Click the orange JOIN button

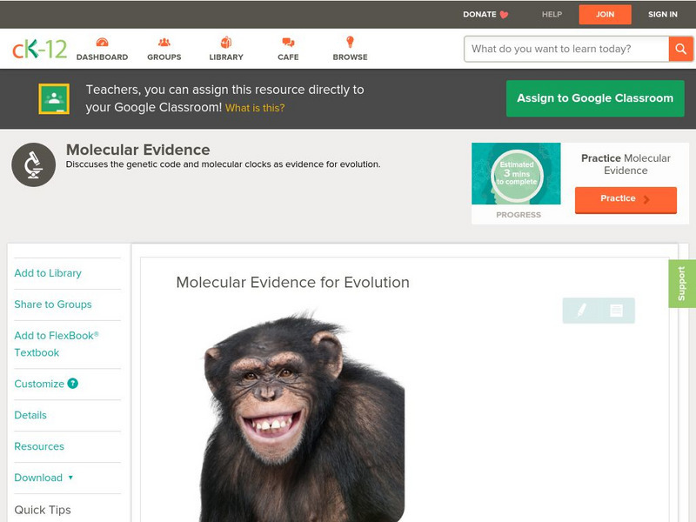point(605,15)
